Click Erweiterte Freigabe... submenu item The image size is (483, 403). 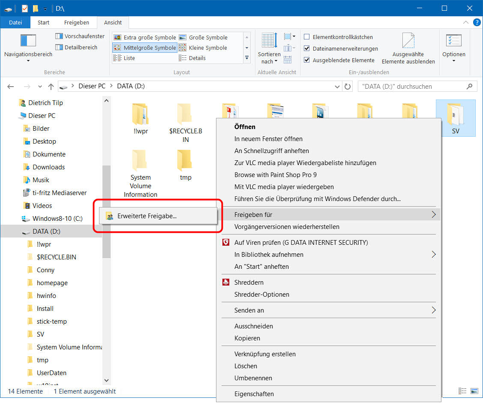(x=147, y=216)
